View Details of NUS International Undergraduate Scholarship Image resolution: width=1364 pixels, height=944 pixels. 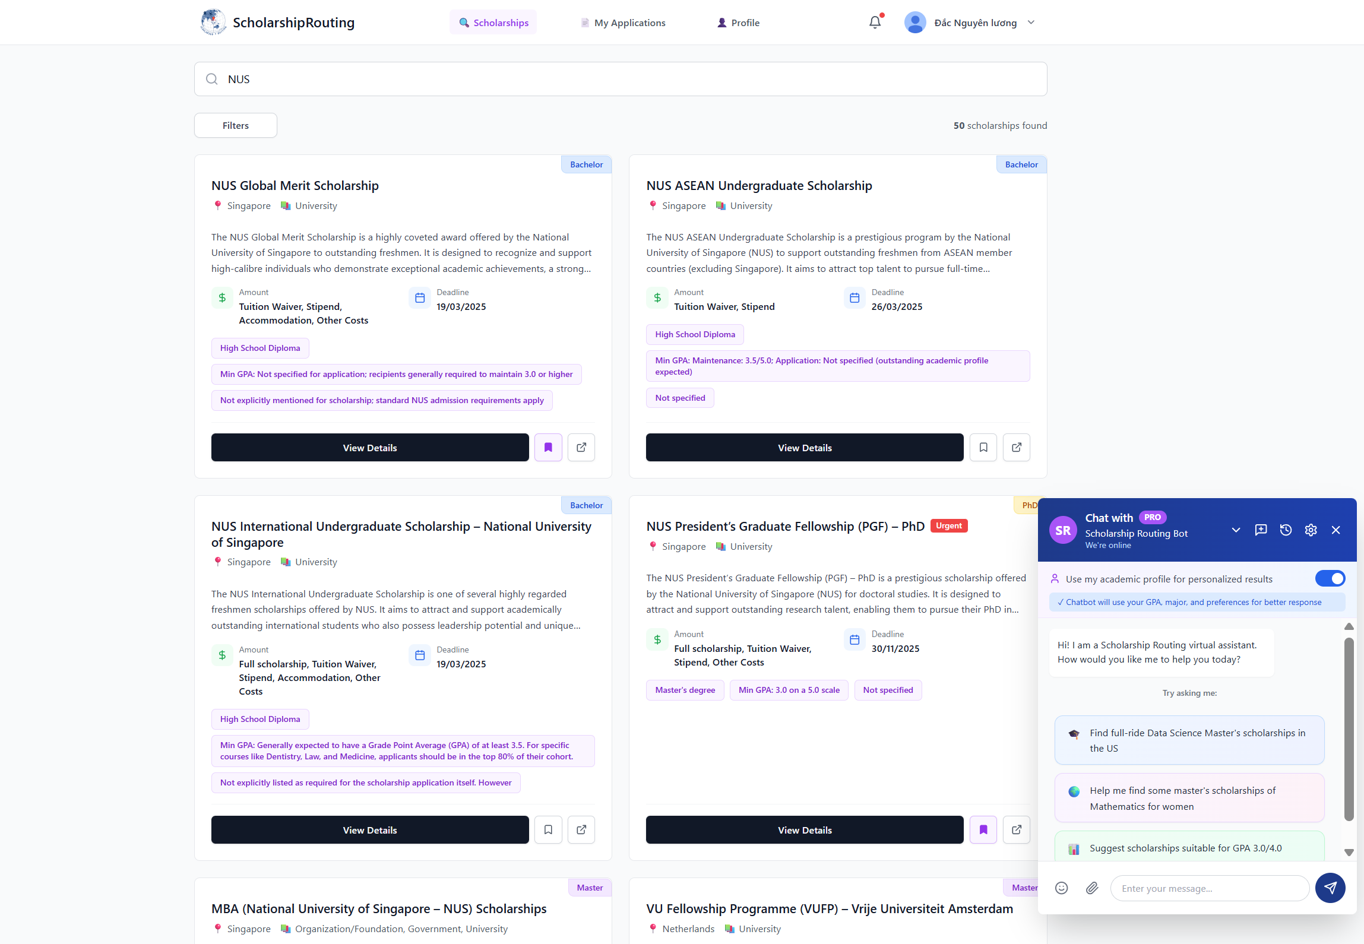pyautogui.click(x=370, y=830)
